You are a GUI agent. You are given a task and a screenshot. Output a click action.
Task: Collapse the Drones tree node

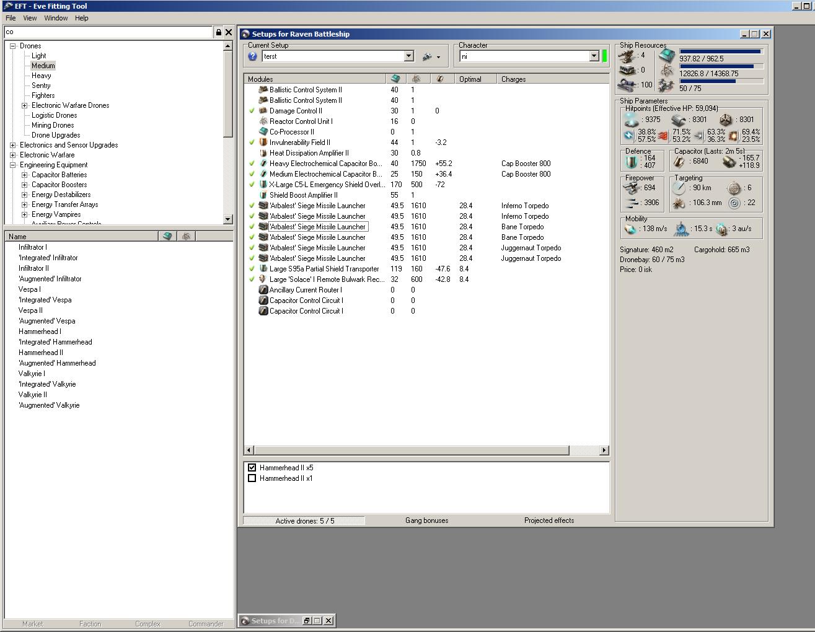pos(13,46)
